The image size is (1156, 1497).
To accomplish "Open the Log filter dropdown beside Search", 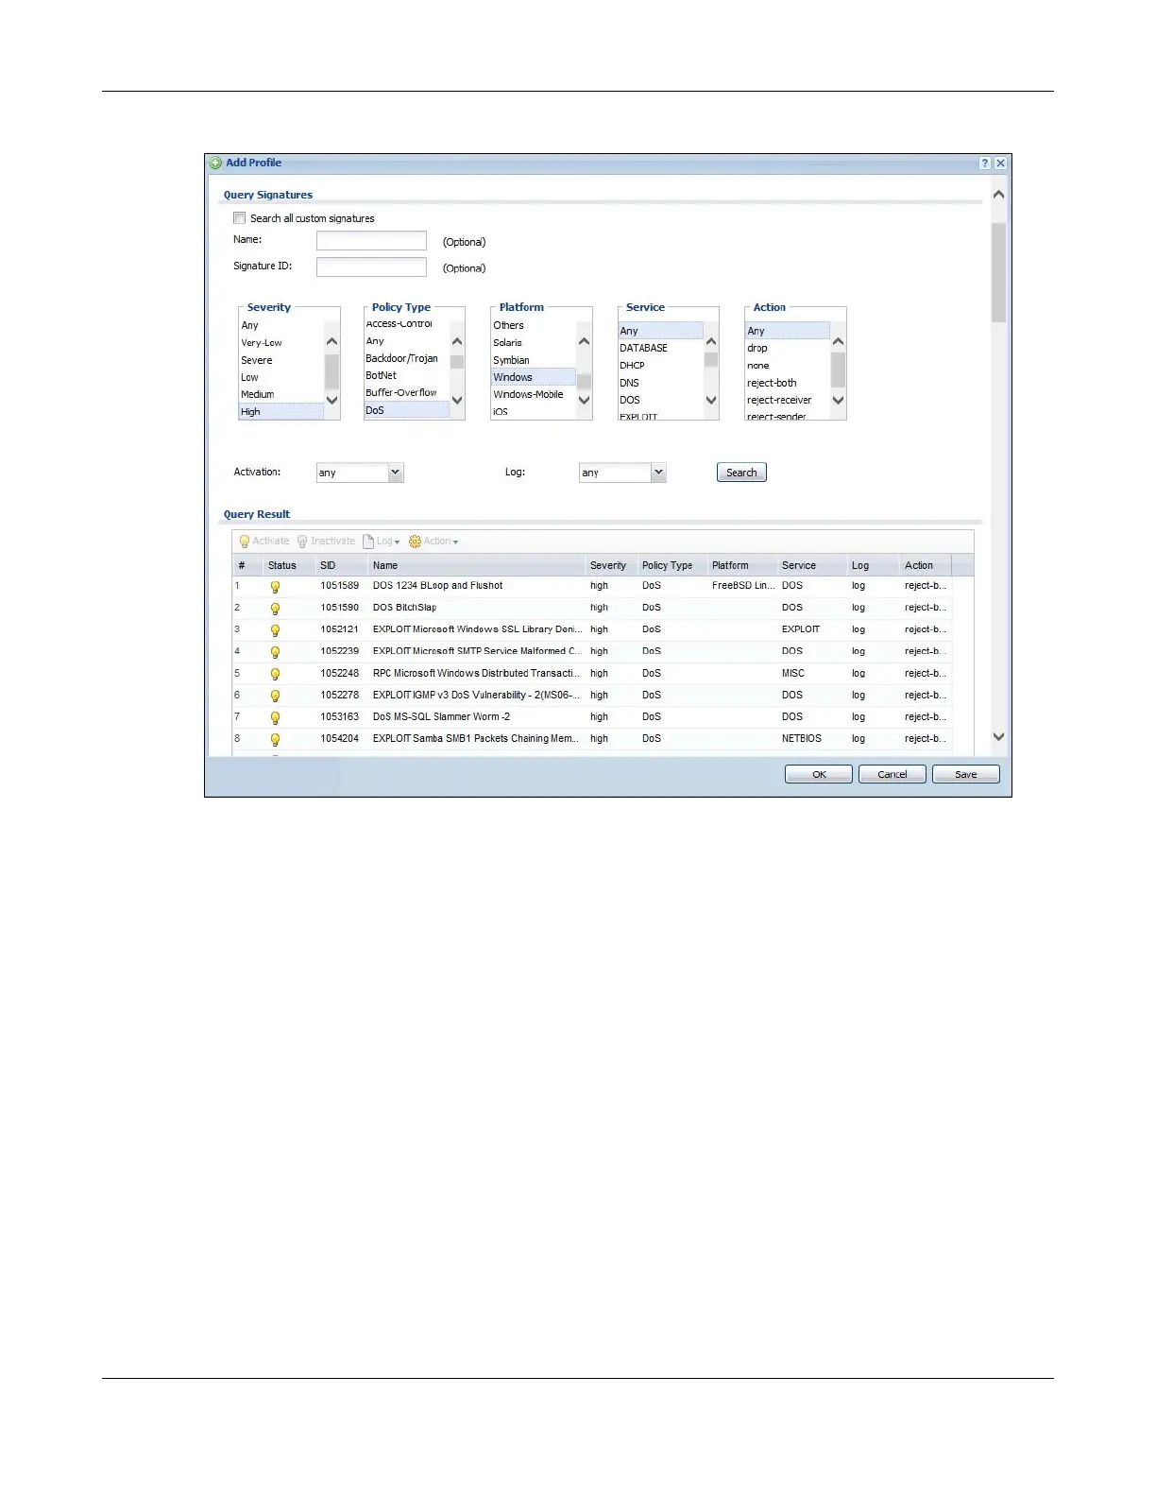I will (622, 473).
